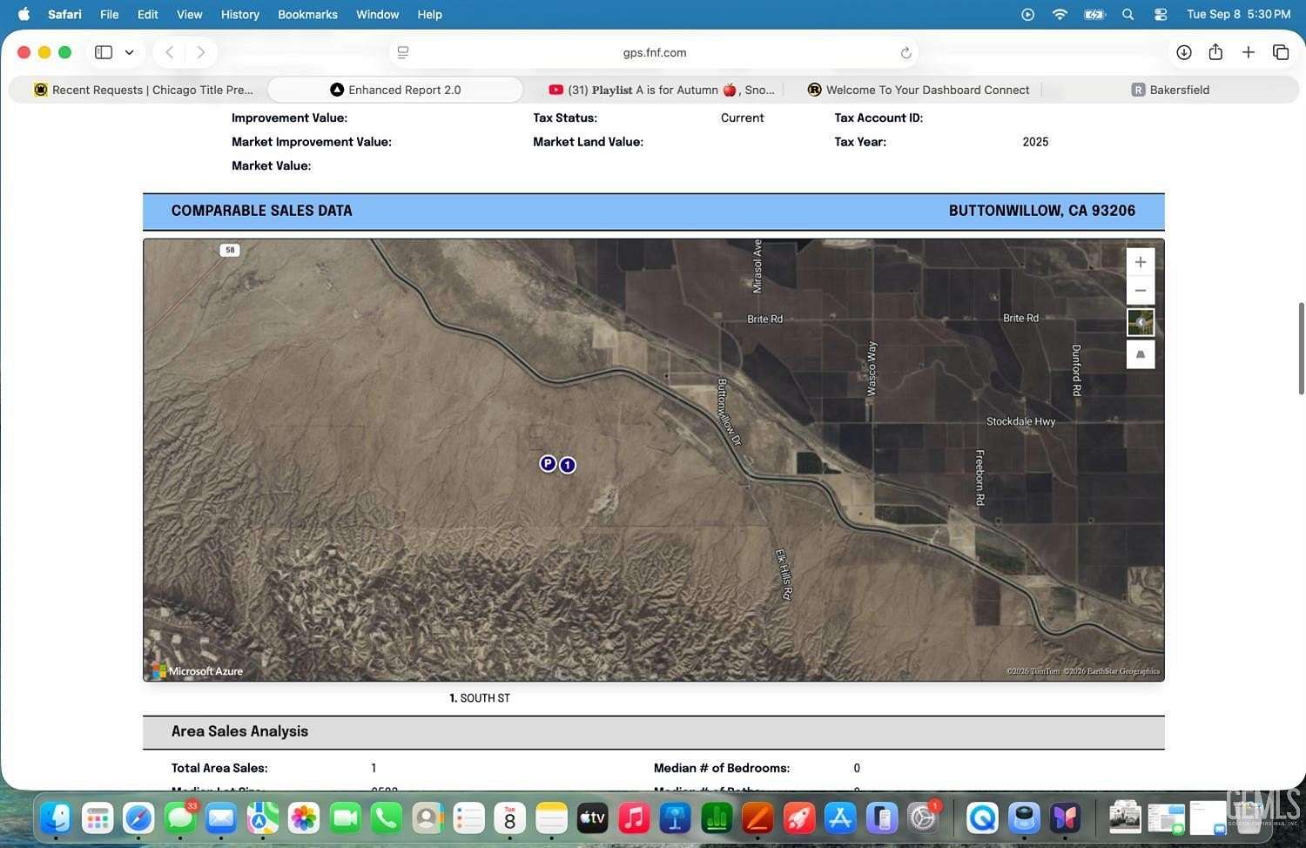Open FaceTime from the Dock

pos(345,818)
